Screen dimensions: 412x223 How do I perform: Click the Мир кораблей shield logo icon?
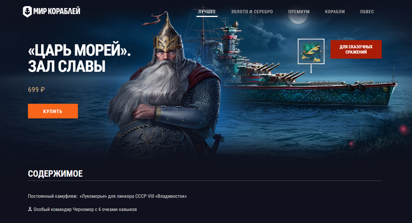click(x=27, y=11)
